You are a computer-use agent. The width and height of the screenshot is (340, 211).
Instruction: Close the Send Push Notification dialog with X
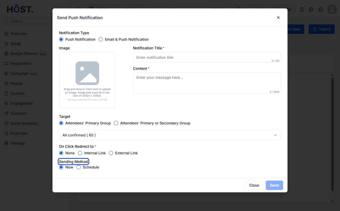[278, 18]
